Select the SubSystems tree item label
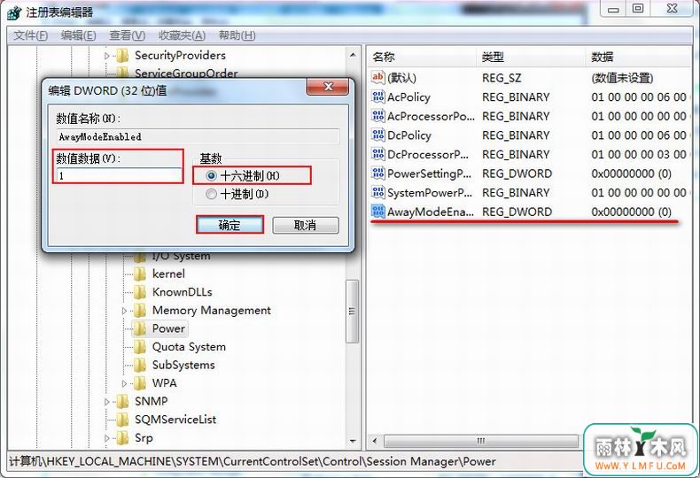This screenshot has height=478, width=700. [183, 365]
